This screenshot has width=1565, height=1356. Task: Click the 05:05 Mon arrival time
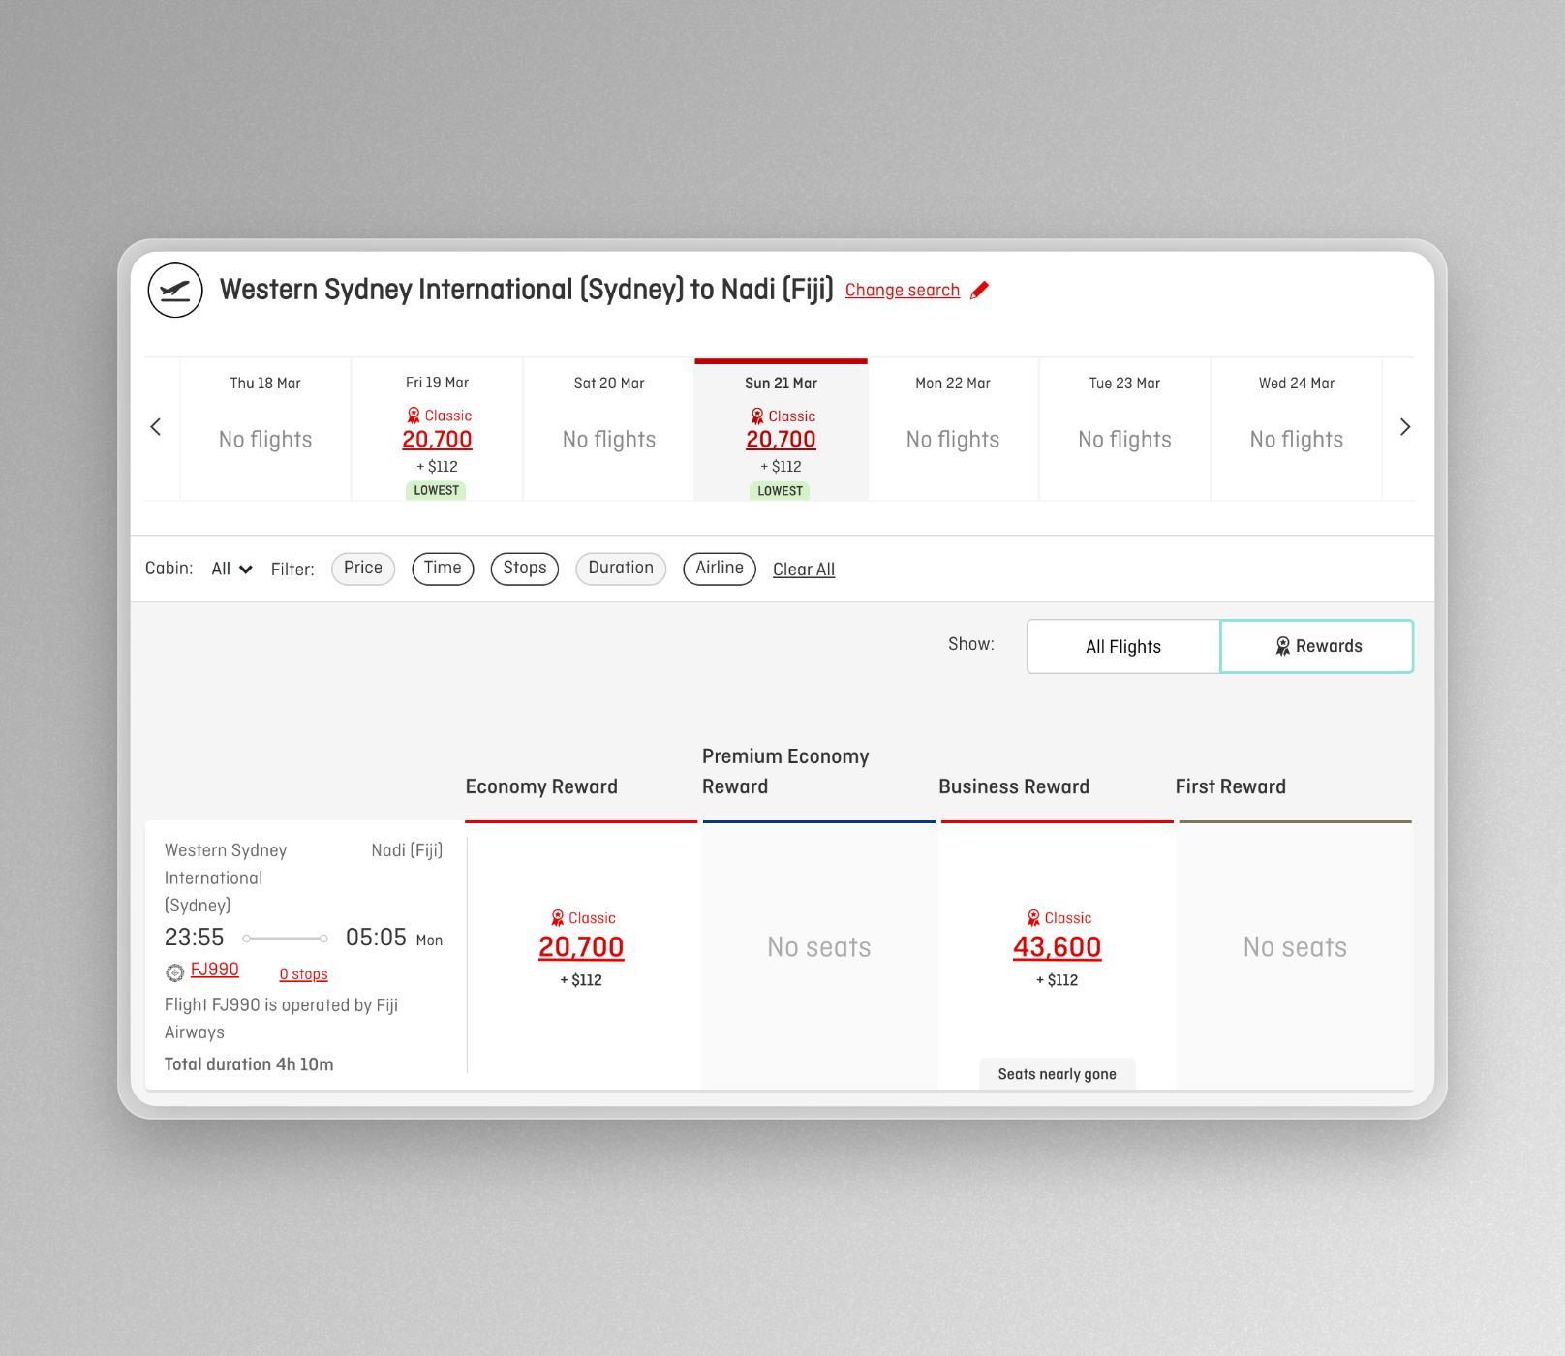[394, 938]
